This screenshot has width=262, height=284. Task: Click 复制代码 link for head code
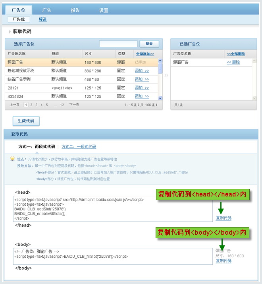click(223, 218)
